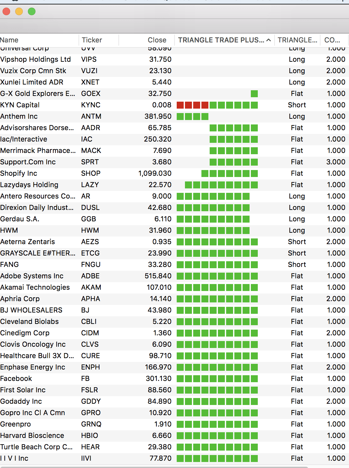
Task: Click the CURE ticker cell
Action: coord(91,356)
